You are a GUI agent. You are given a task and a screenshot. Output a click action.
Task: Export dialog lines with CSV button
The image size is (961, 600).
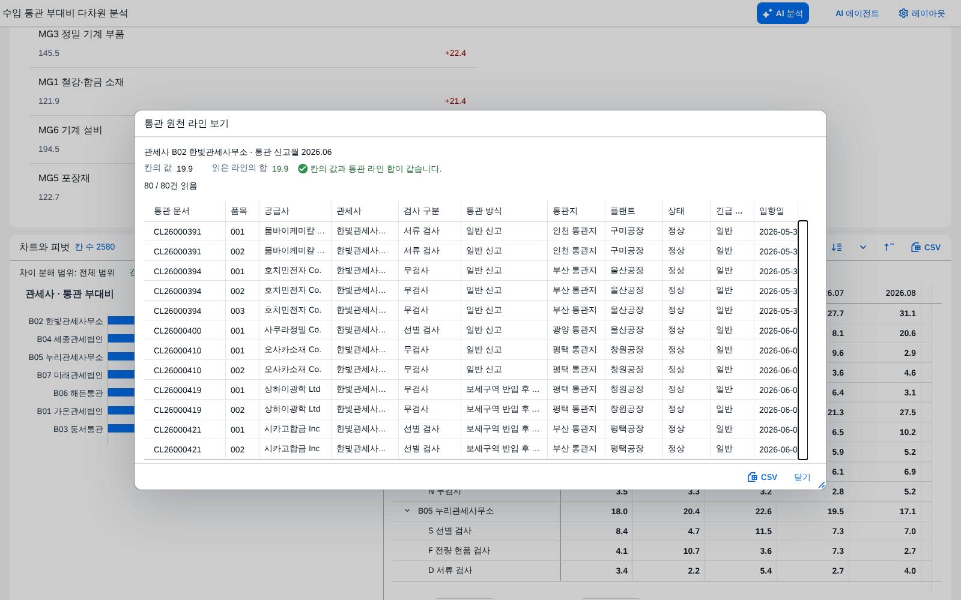(762, 477)
